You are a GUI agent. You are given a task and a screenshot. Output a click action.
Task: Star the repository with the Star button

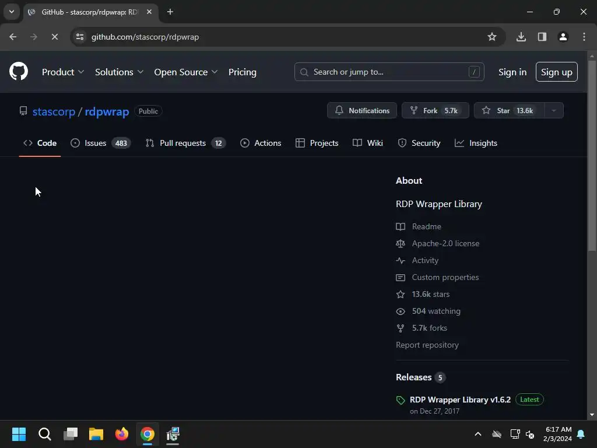pyautogui.click(x=509, y=110)
